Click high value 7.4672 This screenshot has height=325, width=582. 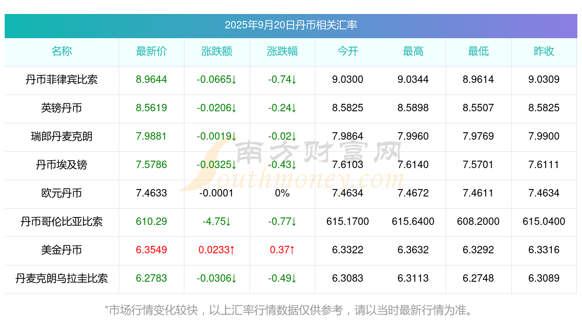point(413,193)
